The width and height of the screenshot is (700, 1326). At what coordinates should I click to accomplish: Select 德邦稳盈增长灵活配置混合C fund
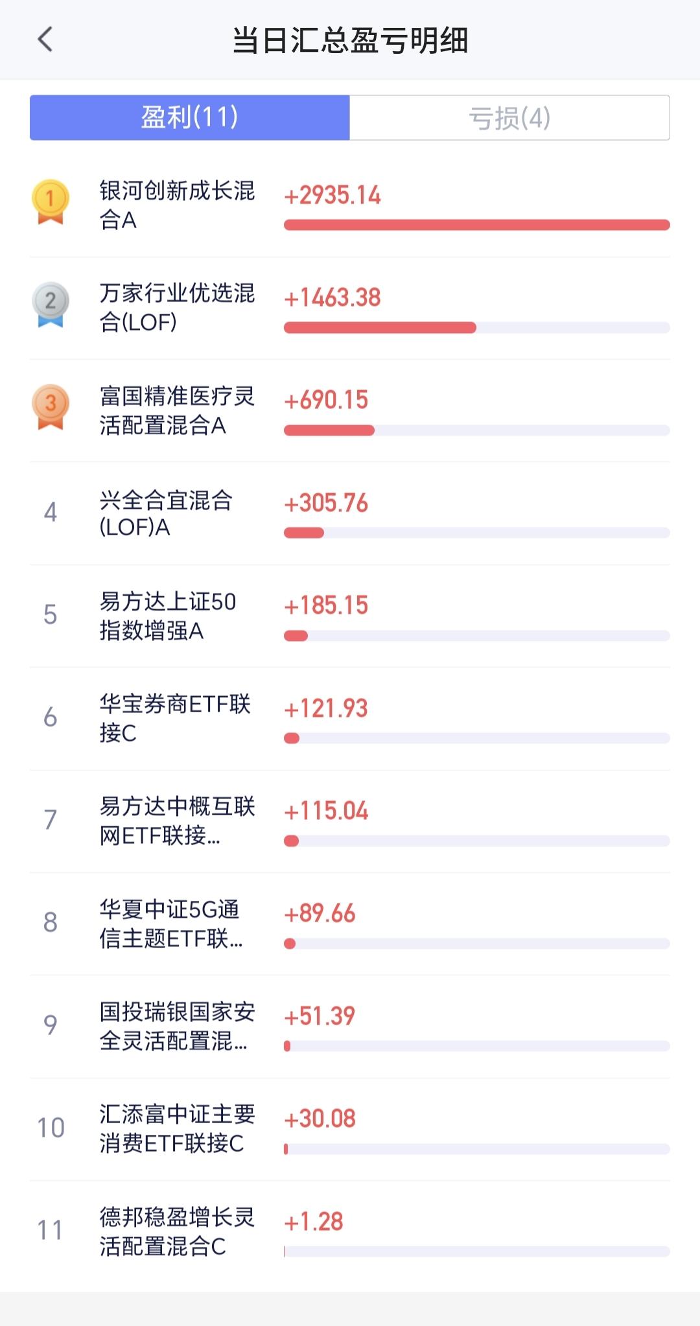point(350,1231)
